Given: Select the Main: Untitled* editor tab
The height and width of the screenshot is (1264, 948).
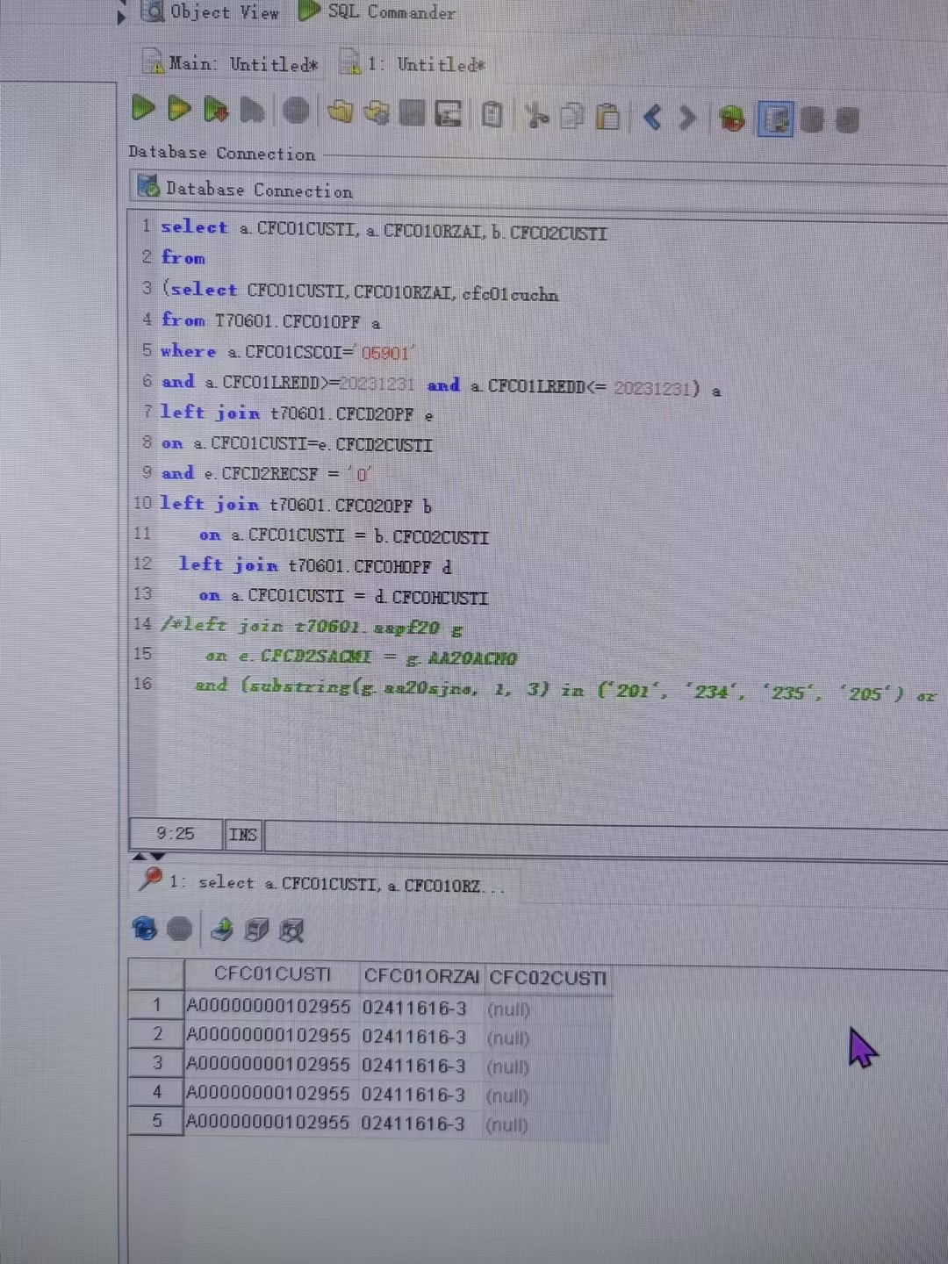Looking at the screenshot, I should pyautogui.click(x=232, y=63).
